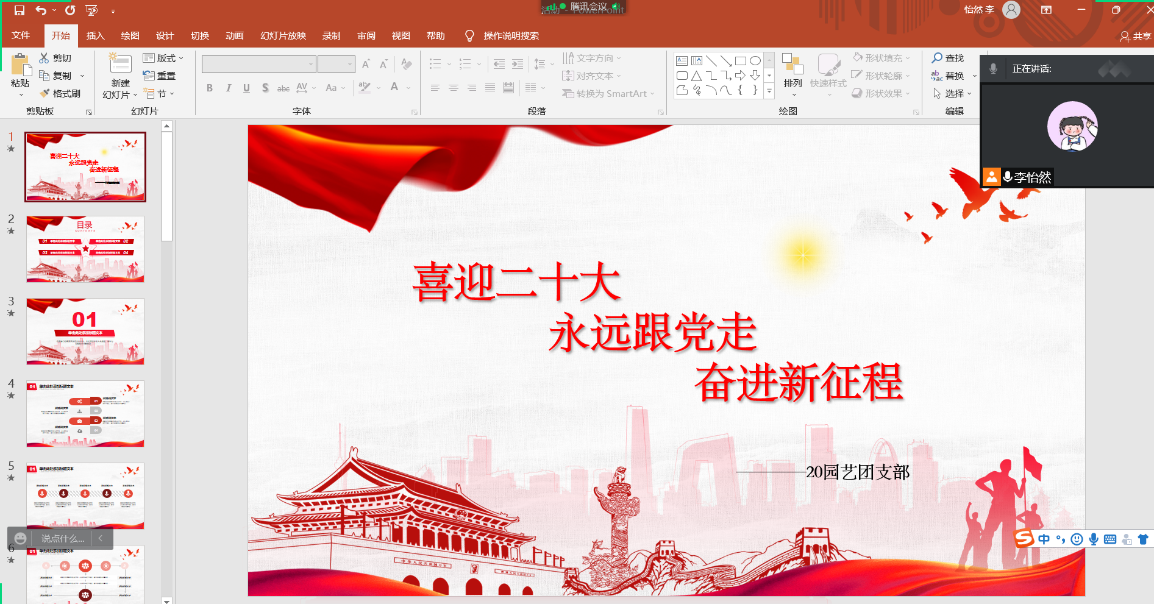Viewport: 1154px width, 604px height.
Task: Click the Replace (替换) button
Action: point(948,76)
